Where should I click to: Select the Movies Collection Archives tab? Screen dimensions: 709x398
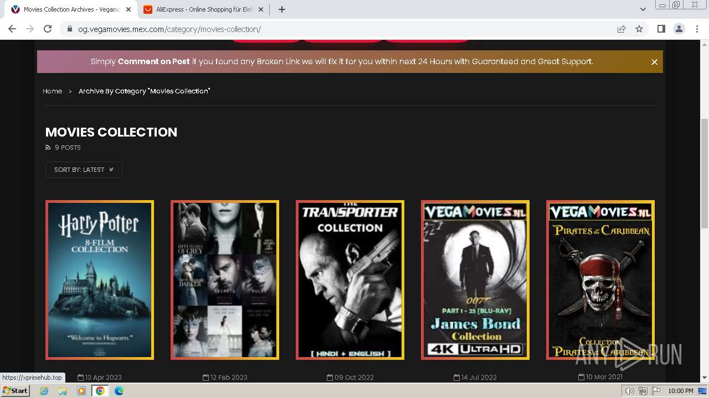pos(71,9)
